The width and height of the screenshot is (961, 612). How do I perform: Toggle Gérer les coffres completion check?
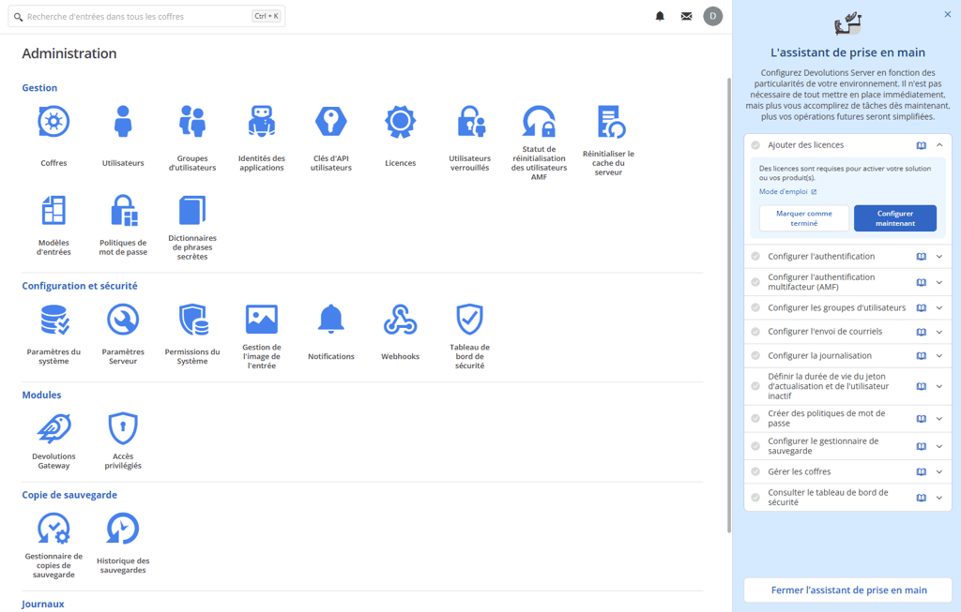[x=755, y=471]
